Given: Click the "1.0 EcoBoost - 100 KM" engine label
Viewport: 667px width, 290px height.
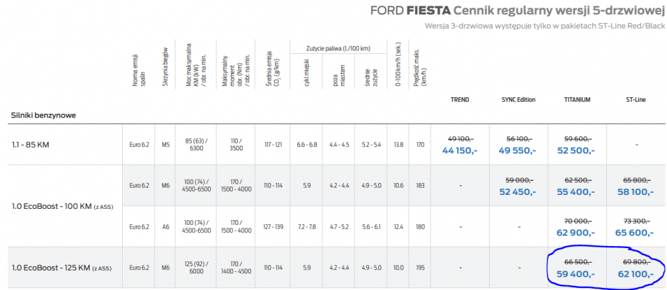Looking at the screenshot, I should 62,206.
